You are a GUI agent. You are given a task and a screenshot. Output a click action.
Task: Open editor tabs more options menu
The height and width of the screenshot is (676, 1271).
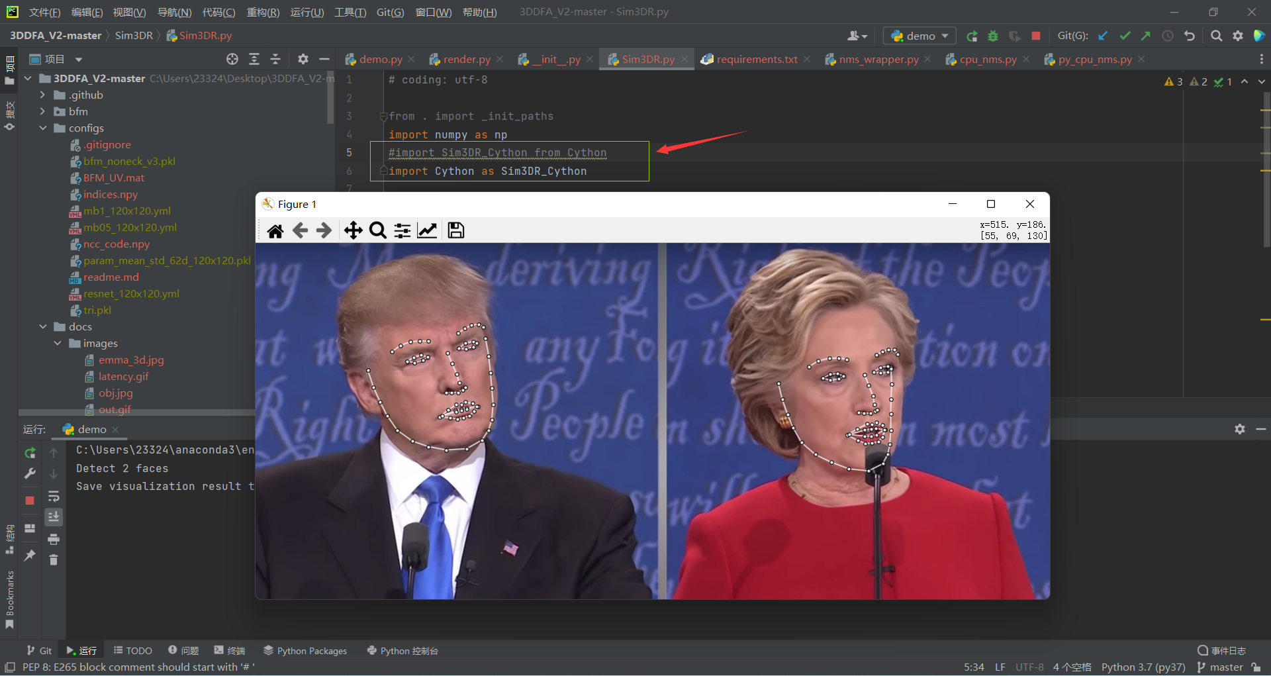tap(1261, 59)
